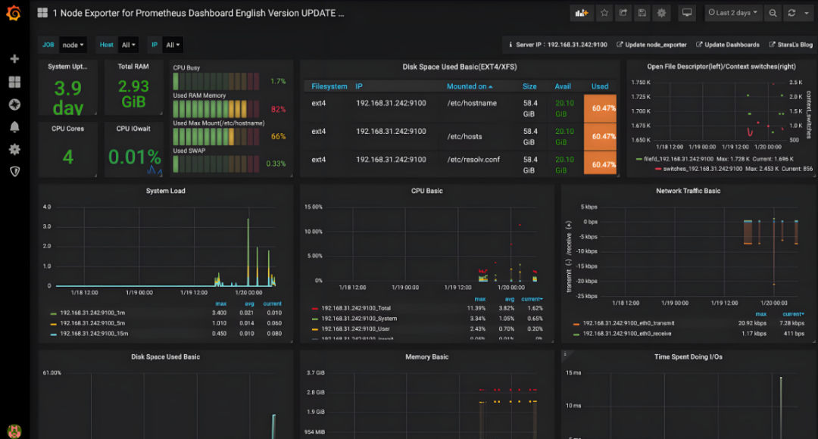Sort table by Mounted on column
Viewport: 818px width, 439px height.
(x=469, y=86)
